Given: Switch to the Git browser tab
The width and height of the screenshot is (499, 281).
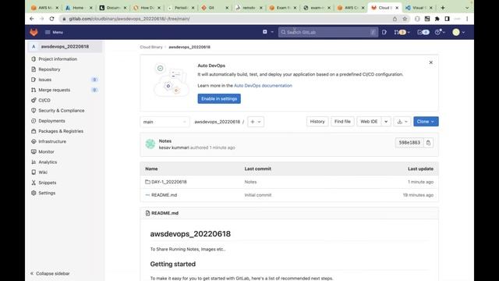Looking at the screenshot, I should click(215, 8).
